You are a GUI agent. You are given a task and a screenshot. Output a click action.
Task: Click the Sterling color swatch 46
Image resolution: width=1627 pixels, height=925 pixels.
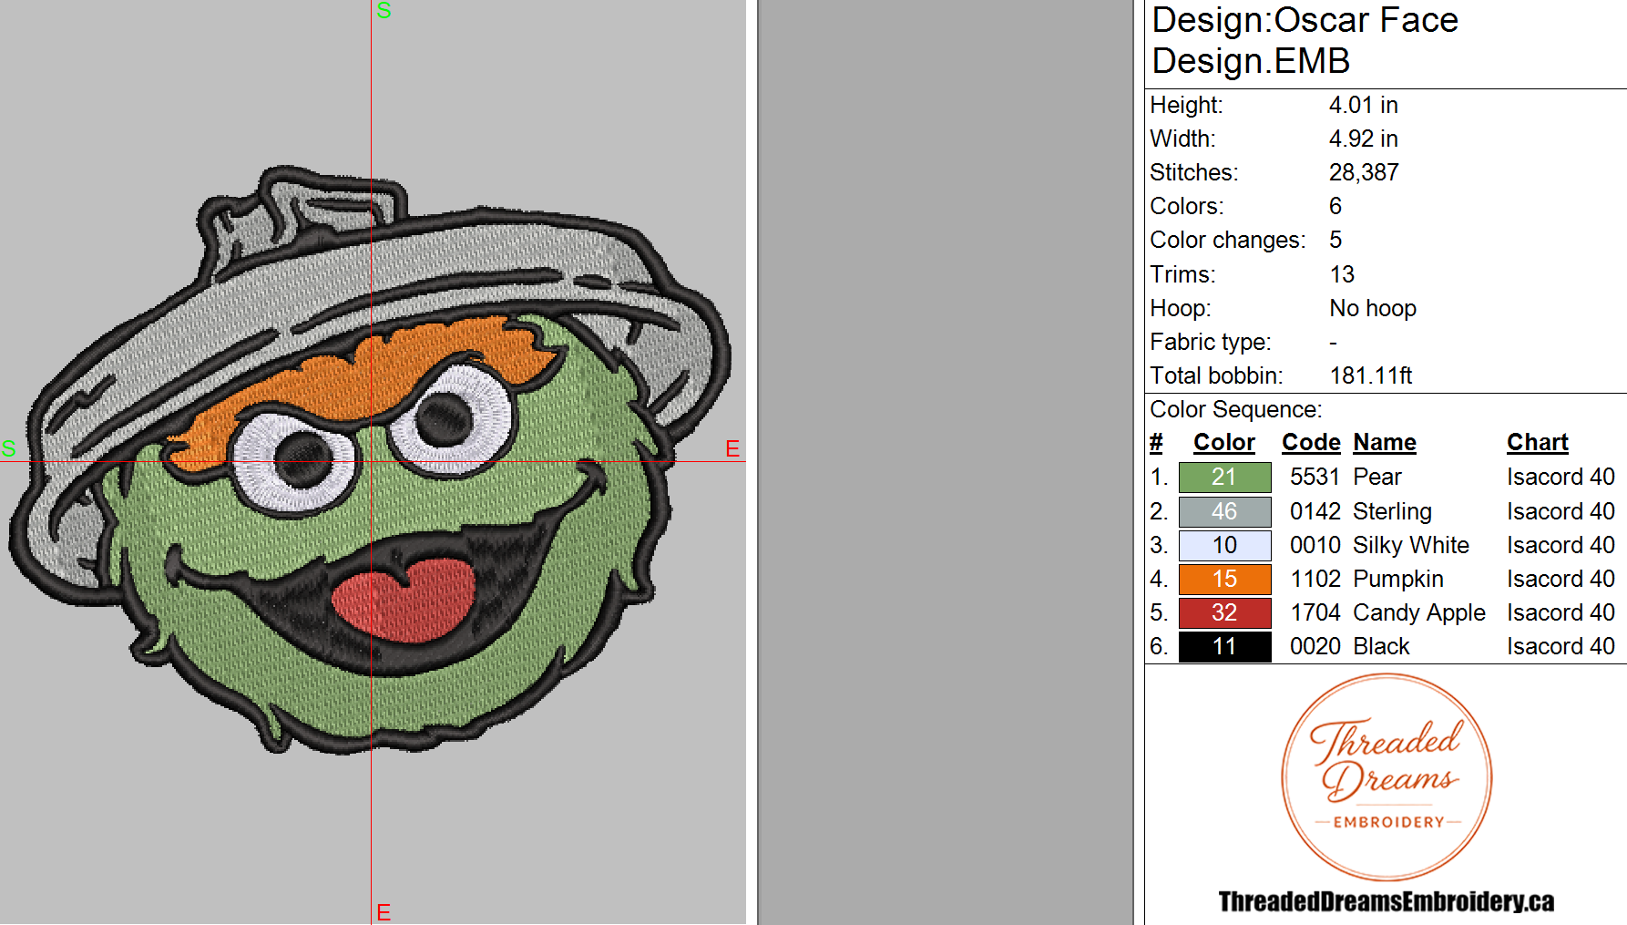[x=1224, y=511]
